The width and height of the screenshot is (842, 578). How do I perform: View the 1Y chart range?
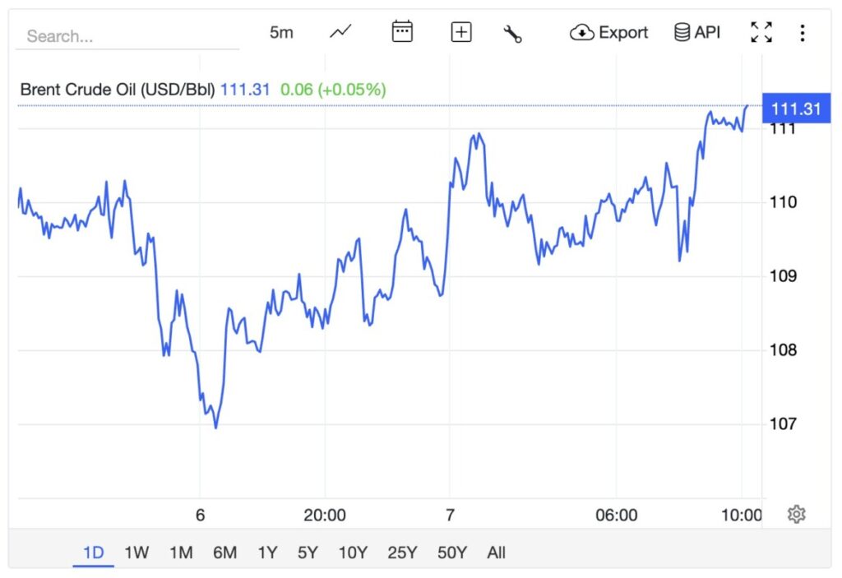pyautogui.click(x=268, y=553)
